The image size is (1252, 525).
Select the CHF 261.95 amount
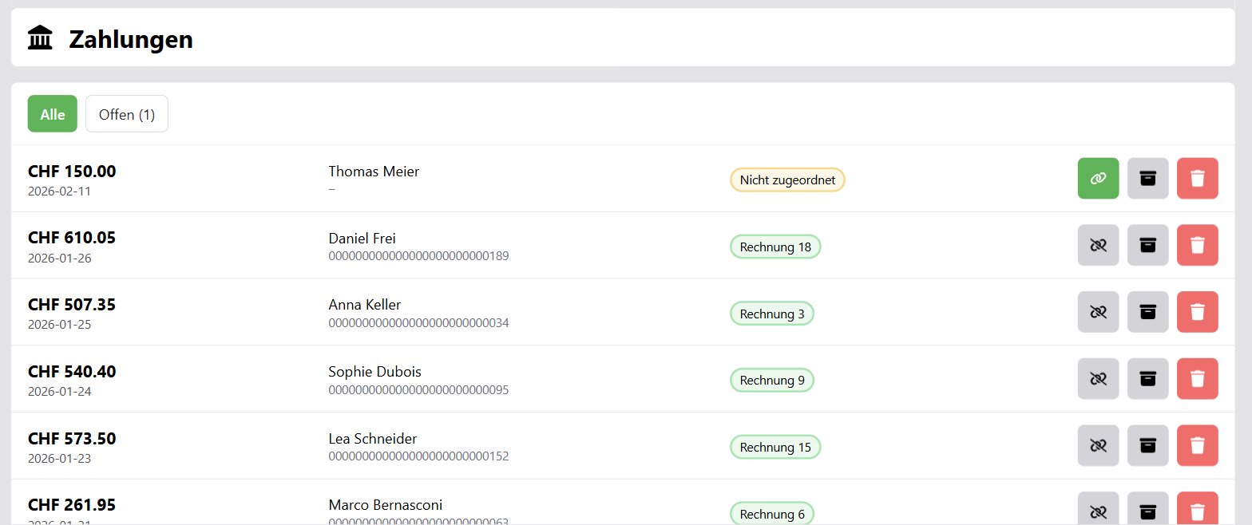72,505
